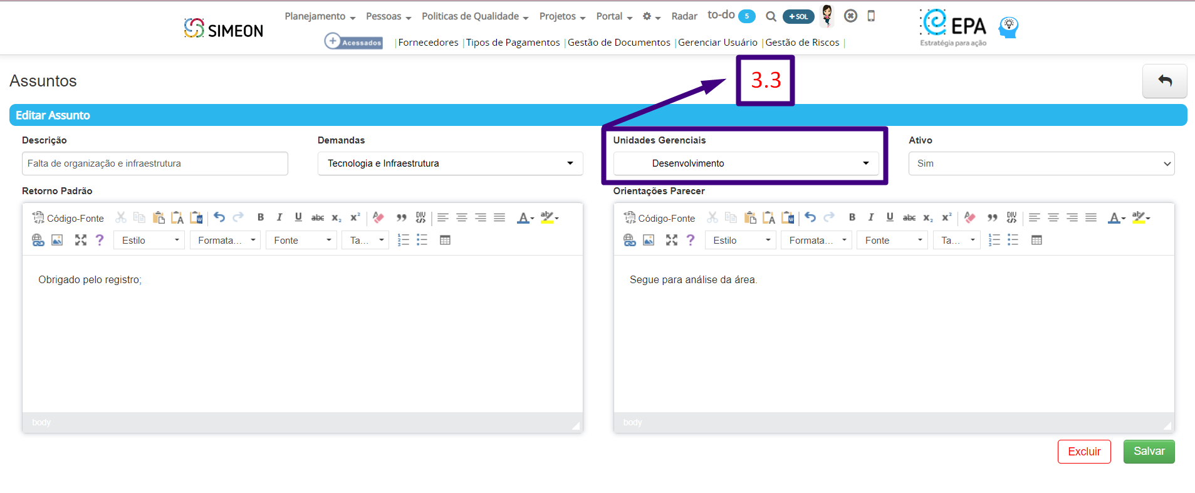Expand the Demandas dropdown
This screenshot has width=1195, height=493.
[450, 163]
